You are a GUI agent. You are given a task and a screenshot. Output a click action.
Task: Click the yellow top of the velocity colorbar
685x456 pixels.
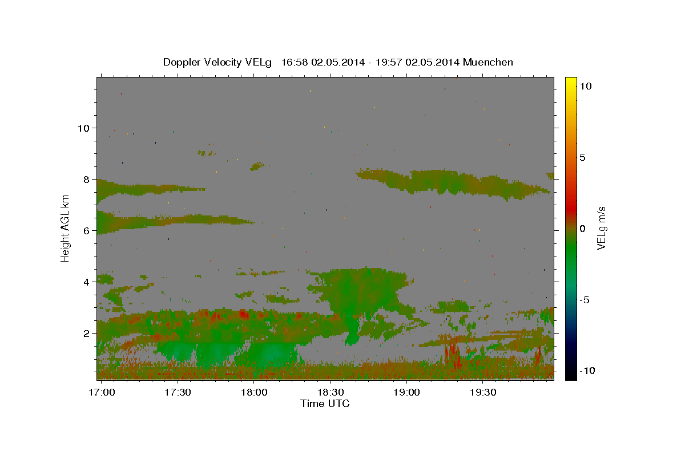point(571,80)
